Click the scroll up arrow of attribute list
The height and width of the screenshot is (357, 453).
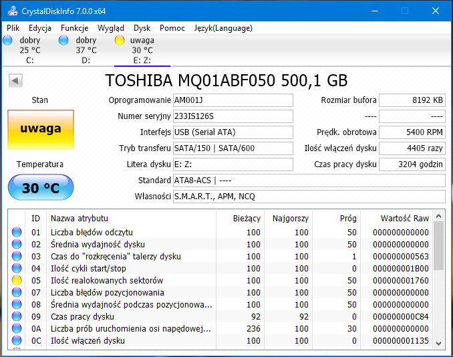(438, 216)
